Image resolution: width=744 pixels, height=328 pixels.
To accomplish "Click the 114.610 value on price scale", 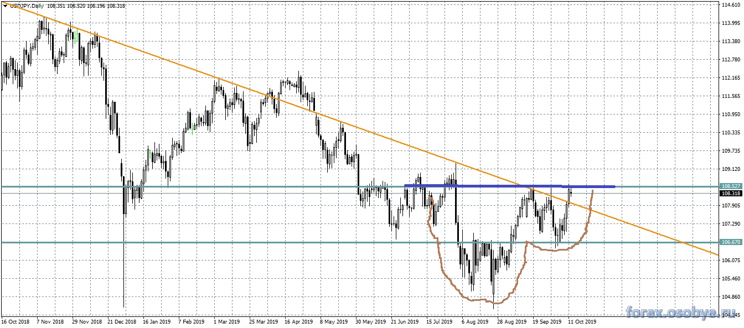I will tap(732, 5).
